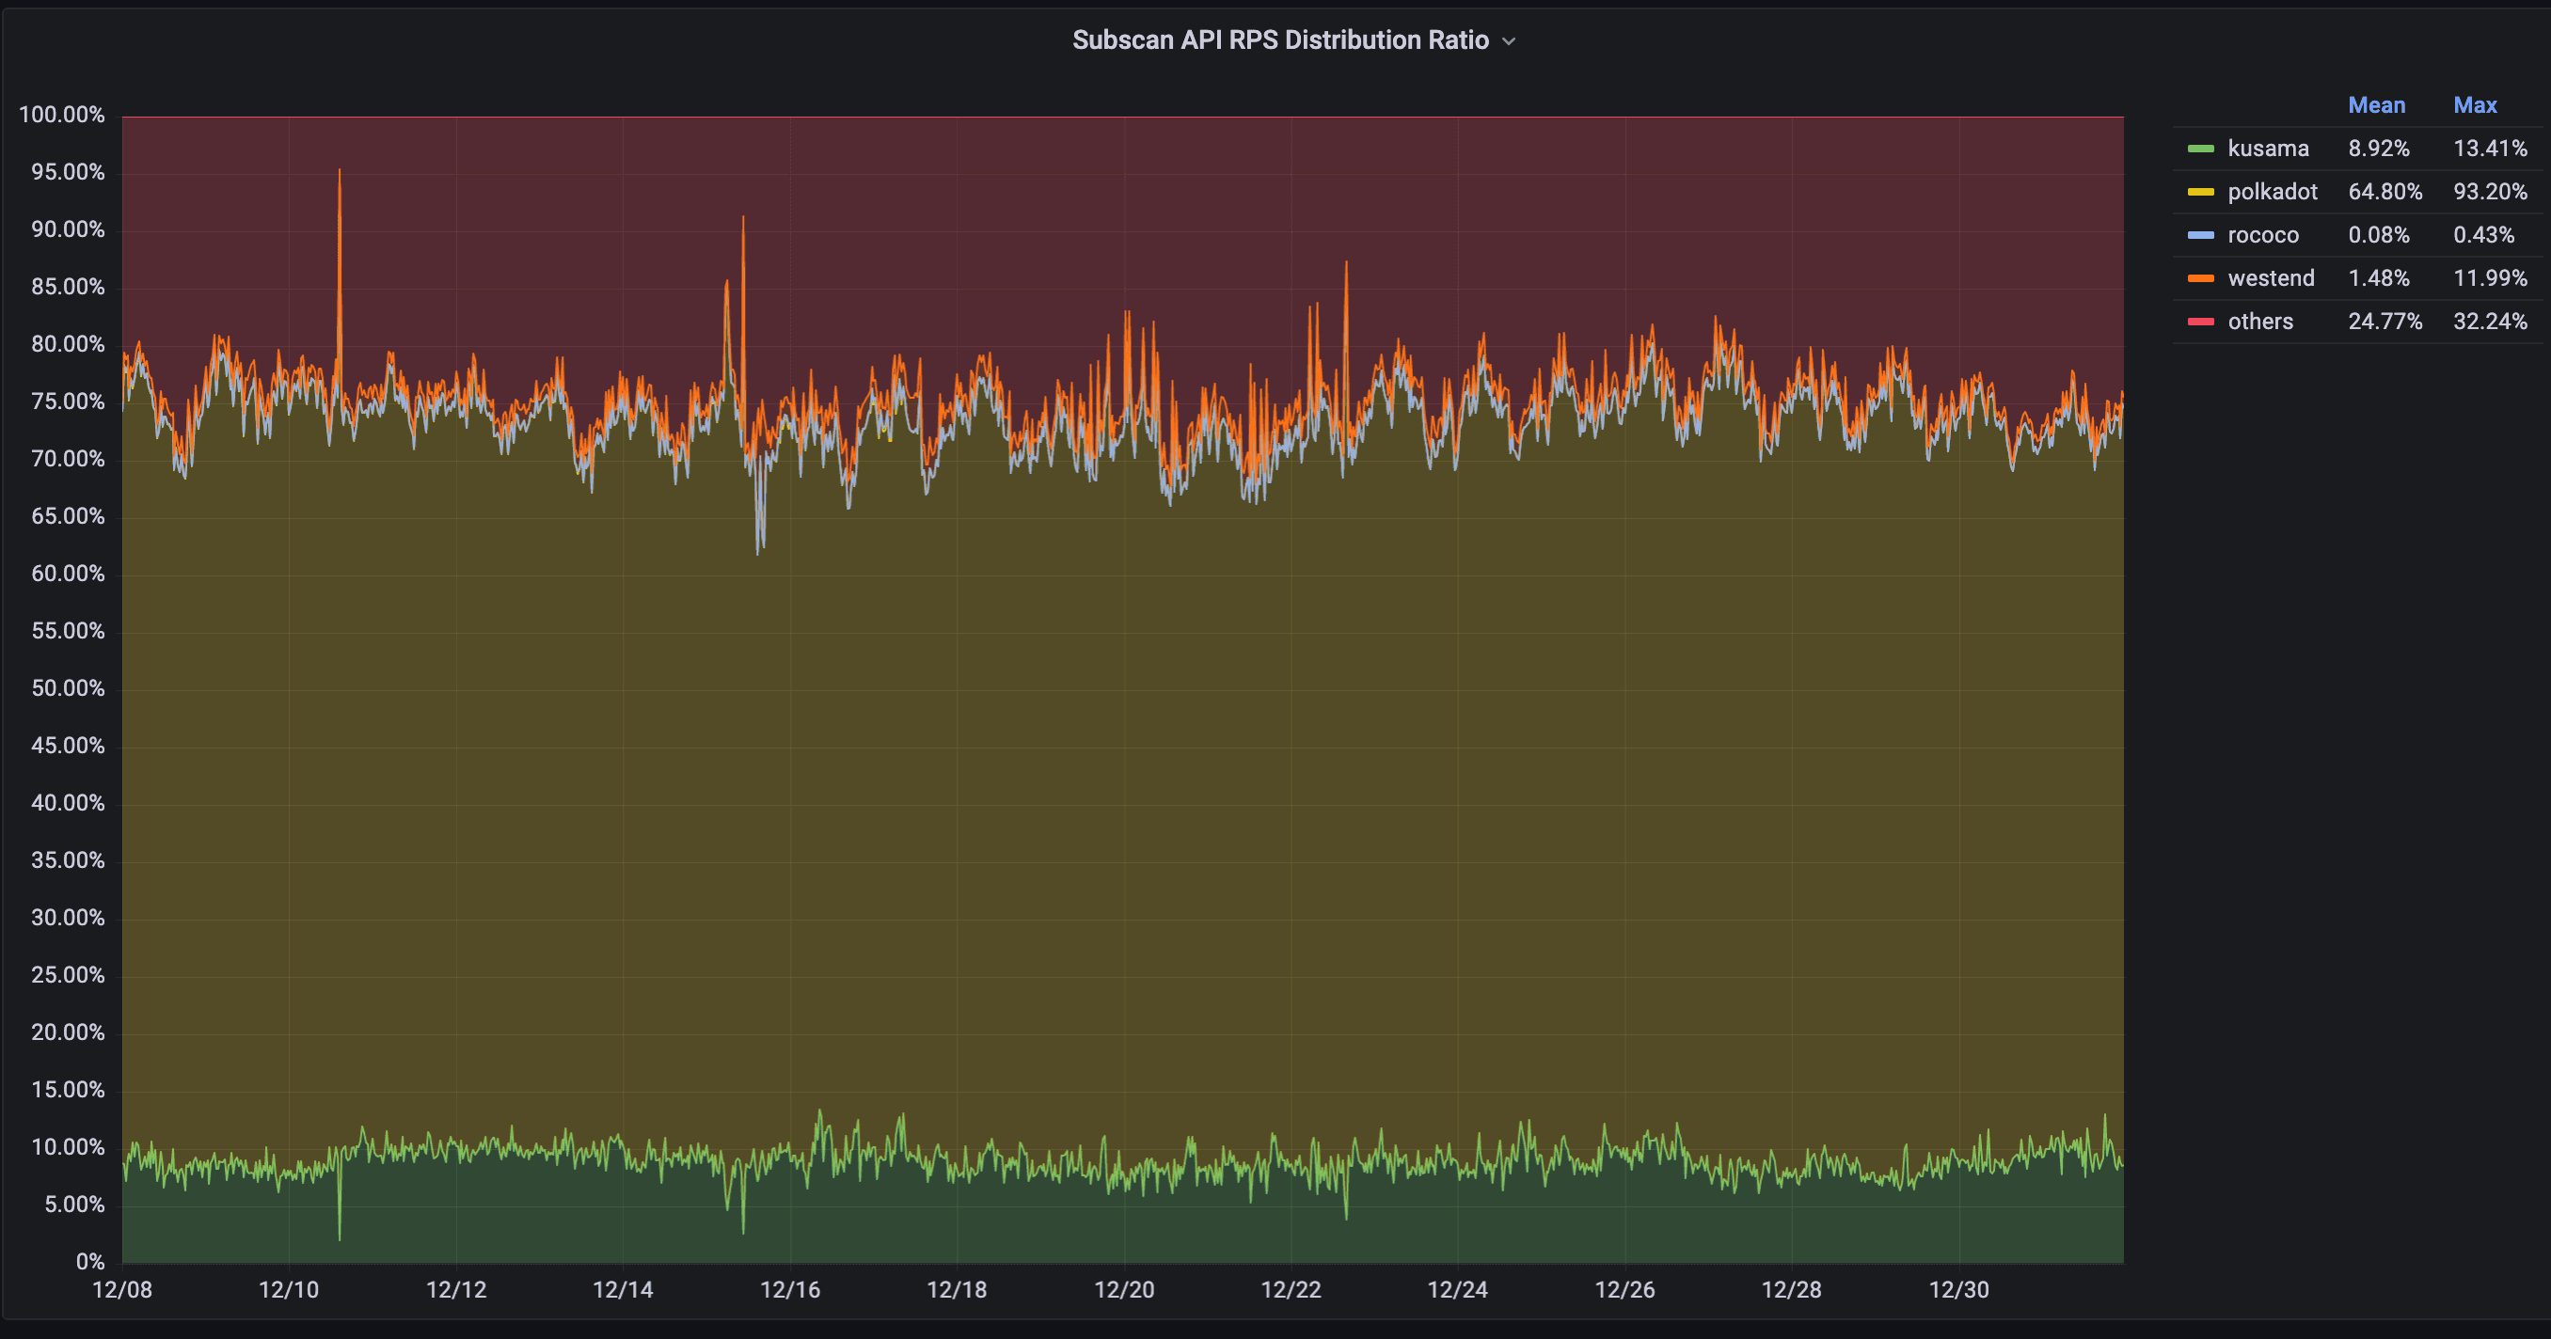Click the others max value 32.24%
Screen dimensions: 2551x1339
tap(2489, 322)
